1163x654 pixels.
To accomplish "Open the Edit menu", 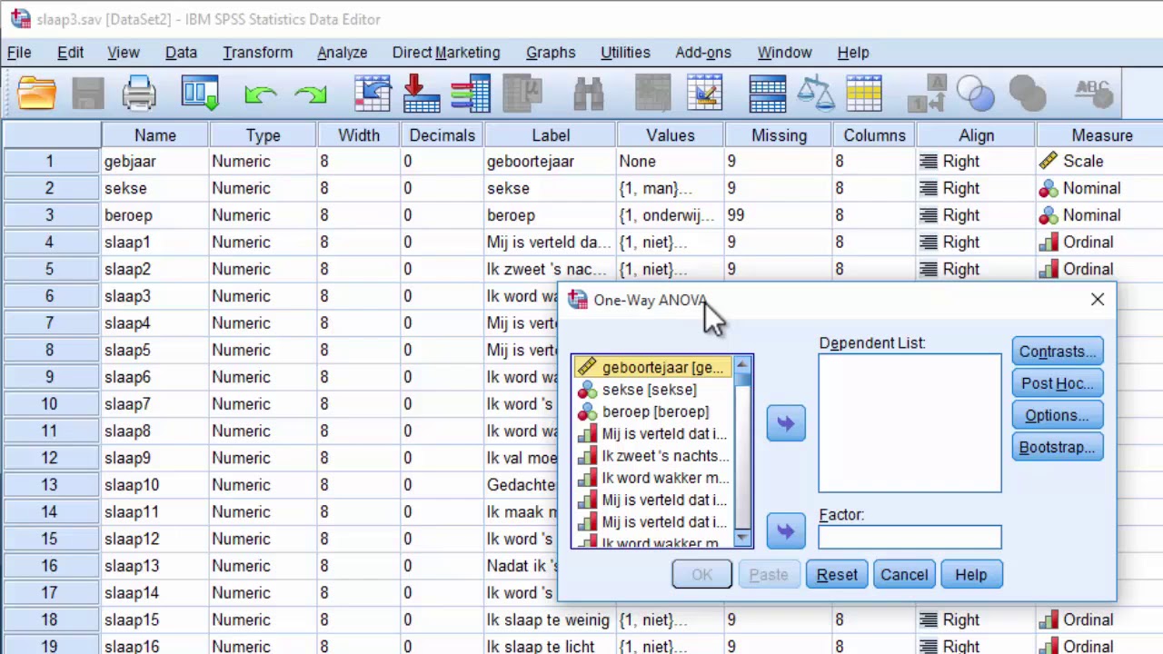I will 70,53.
